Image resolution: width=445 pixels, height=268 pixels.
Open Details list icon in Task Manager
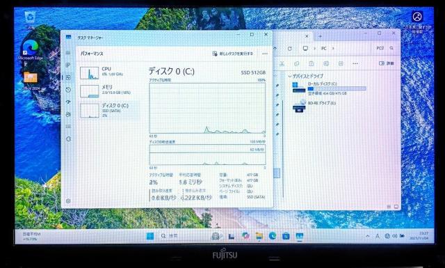pos(68,127)
